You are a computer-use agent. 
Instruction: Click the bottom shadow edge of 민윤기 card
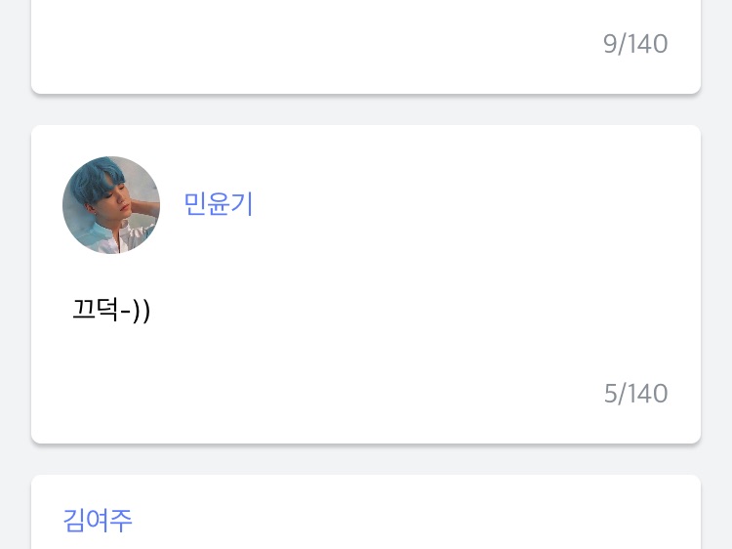coord(366,443)
